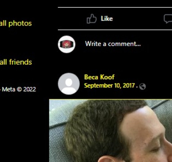The height and width of the screenshot is (162, 172).
Task: Click the Meta © 2022 footer text
Action: click(19, 89)
